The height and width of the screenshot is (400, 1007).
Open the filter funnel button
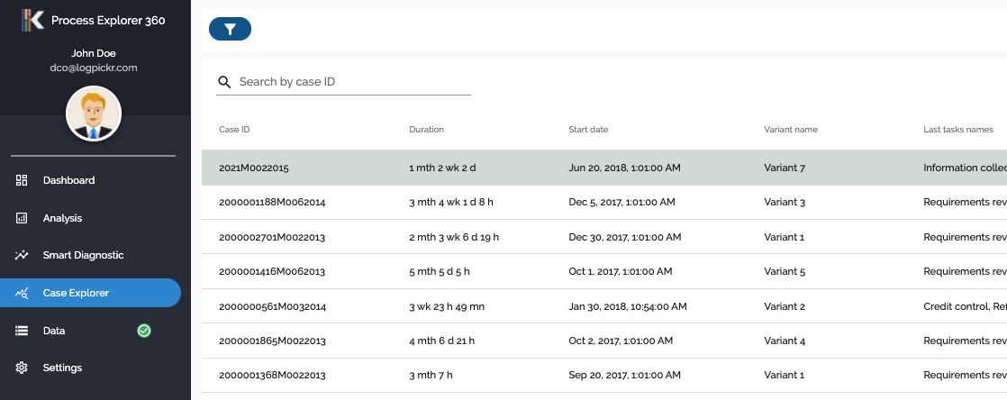tap(230, 29)
